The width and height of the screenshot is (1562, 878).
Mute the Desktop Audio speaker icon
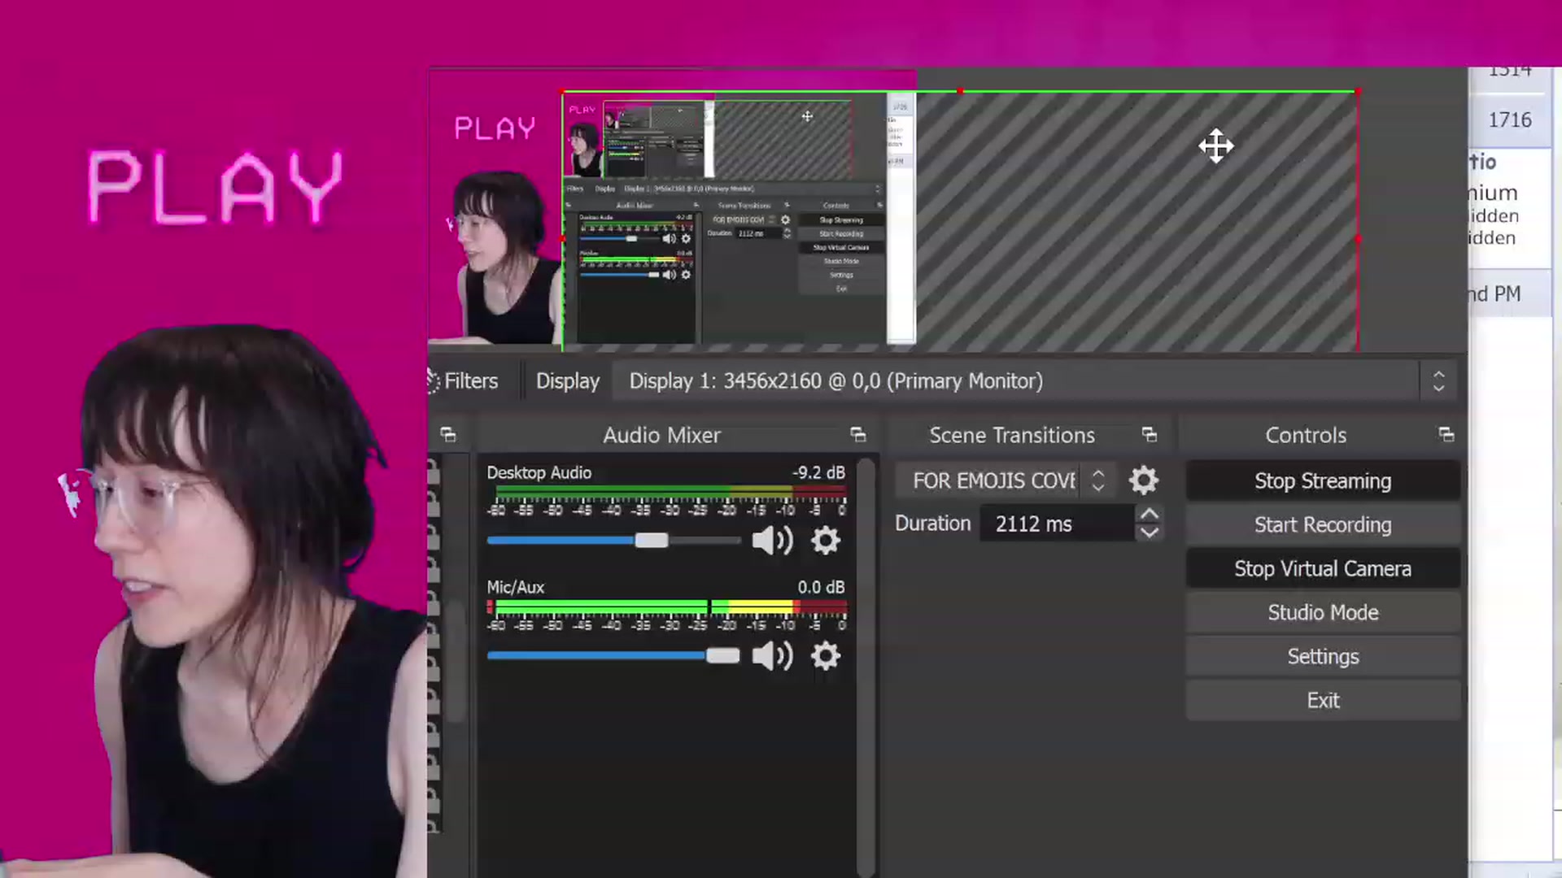click(x=772, y=541)
